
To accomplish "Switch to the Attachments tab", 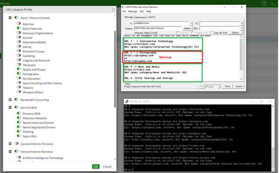I will [140, 17].
